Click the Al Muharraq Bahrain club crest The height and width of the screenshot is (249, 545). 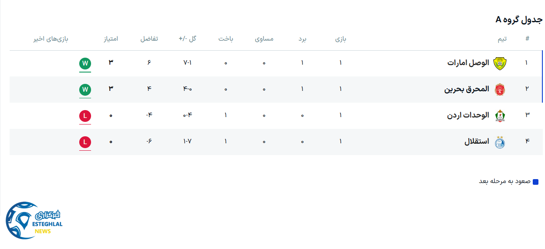point(499,90)
